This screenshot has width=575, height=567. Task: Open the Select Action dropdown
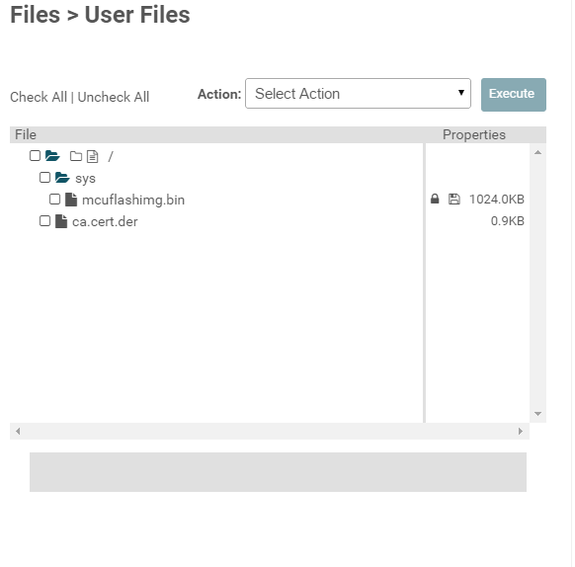pyautogui.click(x=358, y=94)
